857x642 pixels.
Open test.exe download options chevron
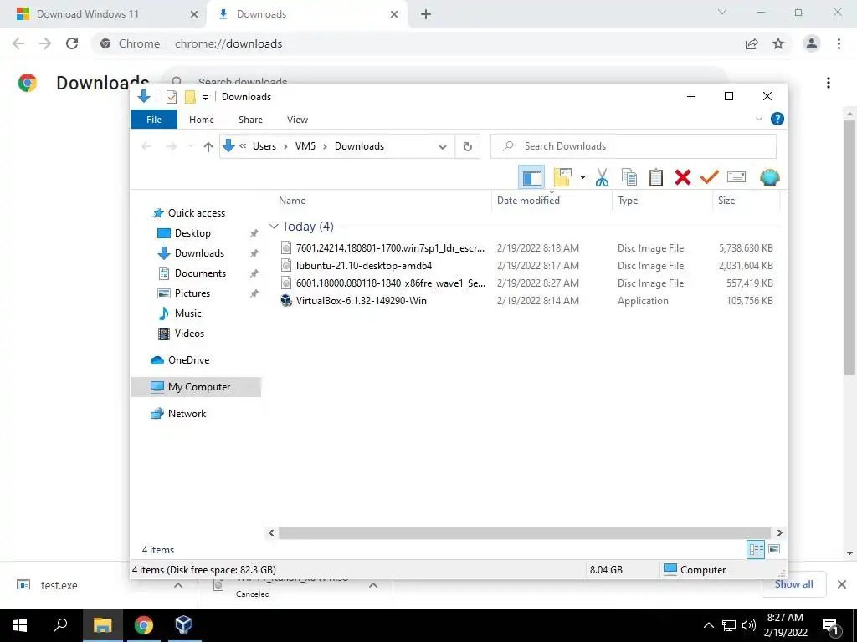[x=178, y=585]
